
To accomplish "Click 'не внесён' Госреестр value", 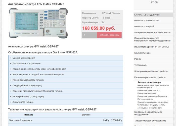I will tap(106, 18).
